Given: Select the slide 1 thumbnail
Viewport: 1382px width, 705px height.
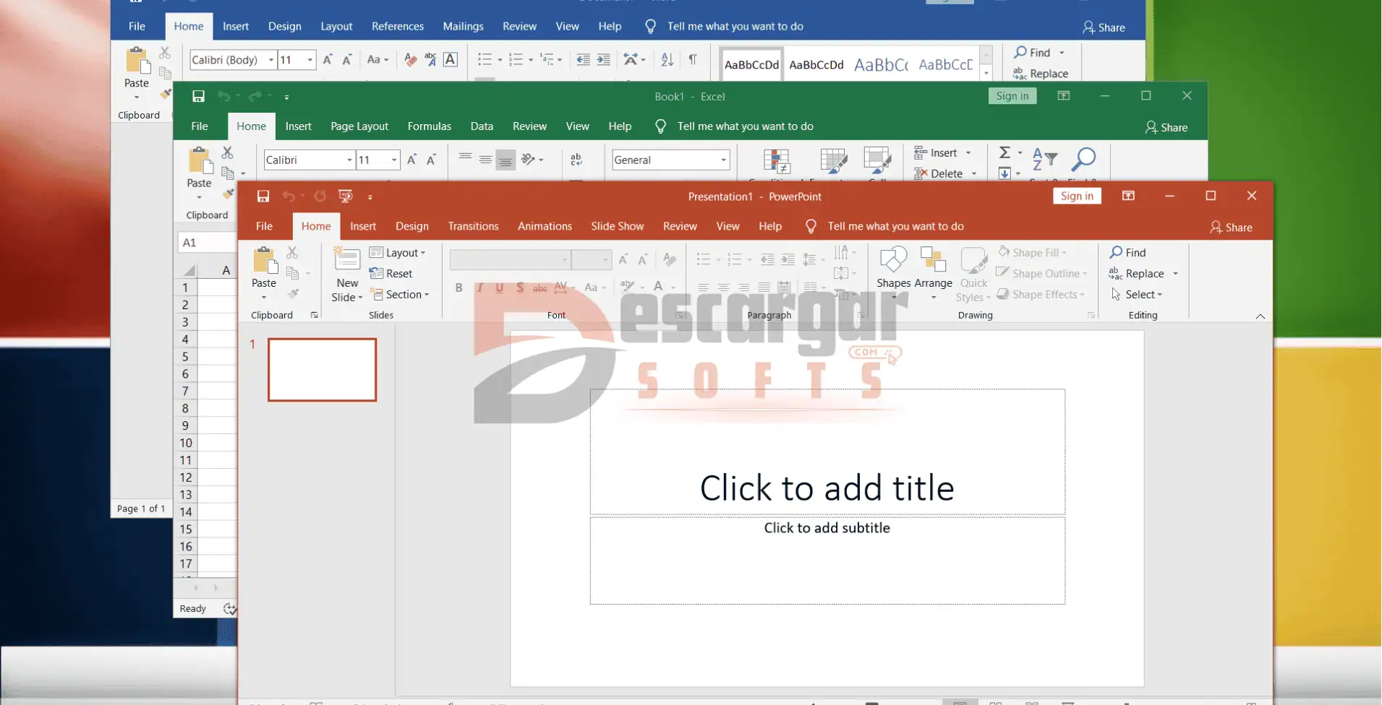Looking at the screenshot, I should point(322,370).
